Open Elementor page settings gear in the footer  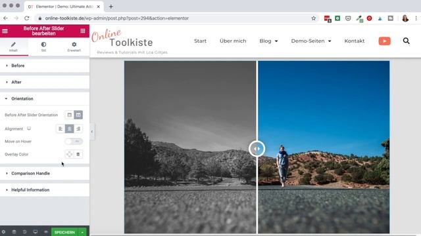(x=3, y=232)
